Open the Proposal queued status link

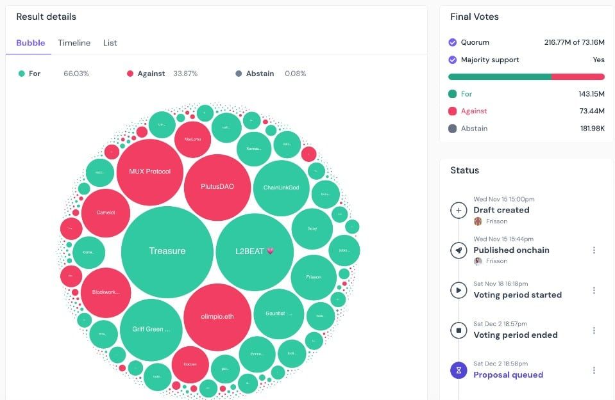click(x=509, y=375)
